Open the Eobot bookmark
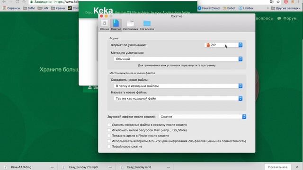 (229, 8)
